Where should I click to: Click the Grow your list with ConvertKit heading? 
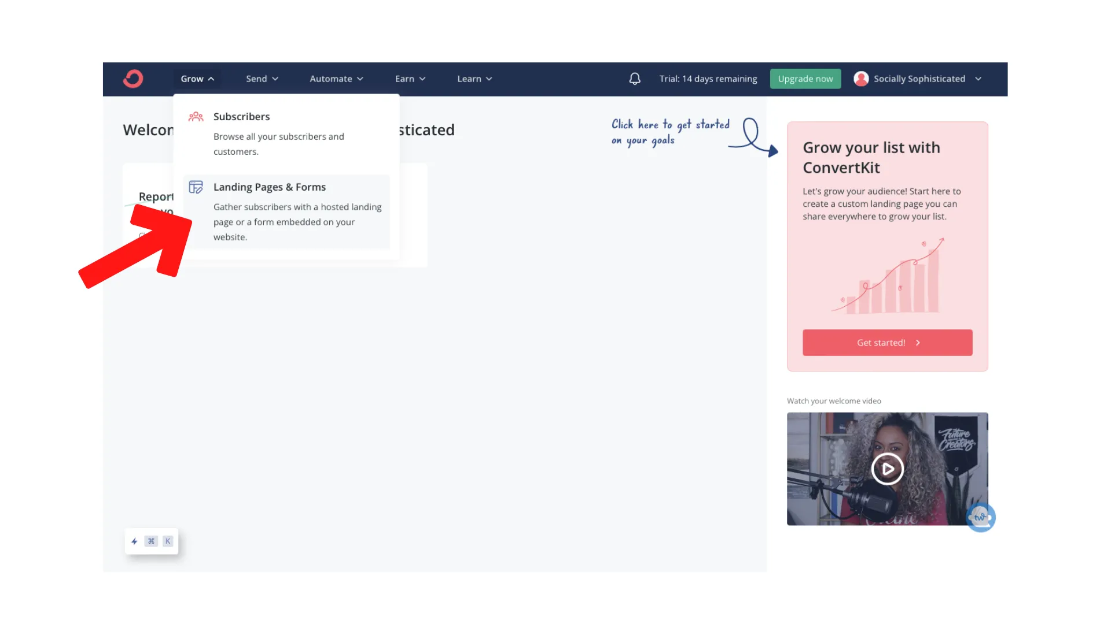[871, 158]
